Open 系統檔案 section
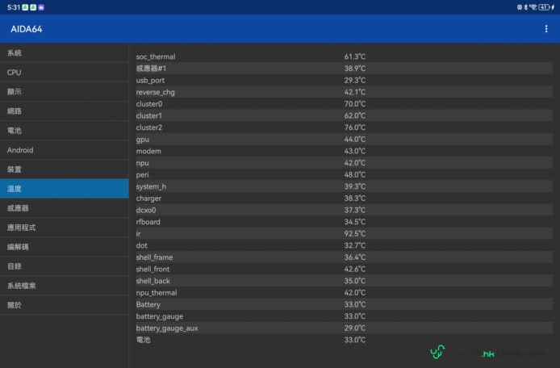Screen dimensions: 560x368 tap(64, 286)
